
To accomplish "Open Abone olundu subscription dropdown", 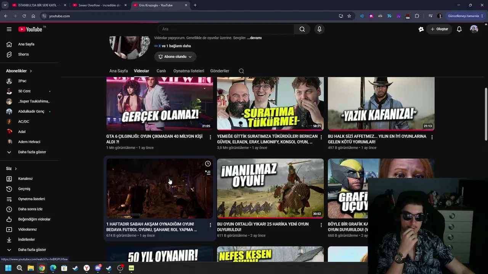I will (175, 57).
